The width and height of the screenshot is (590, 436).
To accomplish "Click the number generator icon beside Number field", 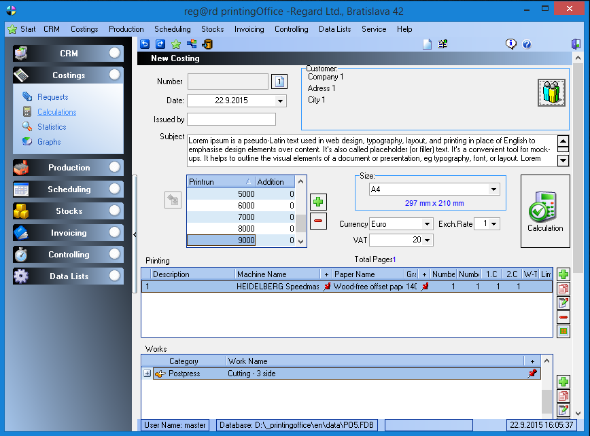I will (x=279, y=82).
